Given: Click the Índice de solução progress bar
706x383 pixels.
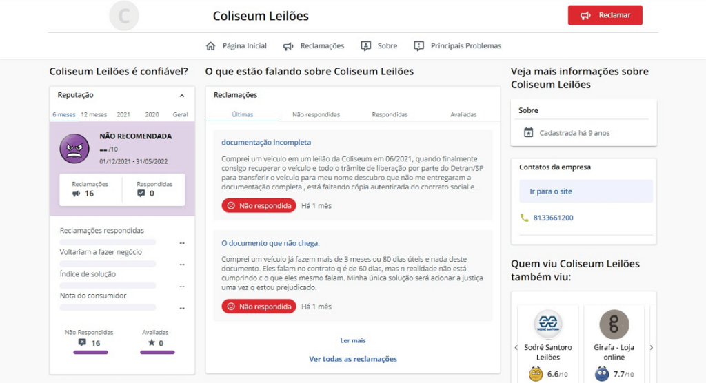Looking at the screenshot, I should (x=108, y=286).
